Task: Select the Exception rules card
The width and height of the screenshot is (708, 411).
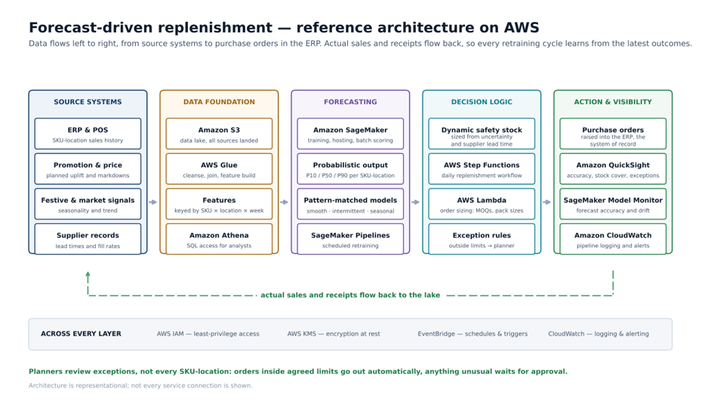Action: pyautogui.click(x=482, y=239)
